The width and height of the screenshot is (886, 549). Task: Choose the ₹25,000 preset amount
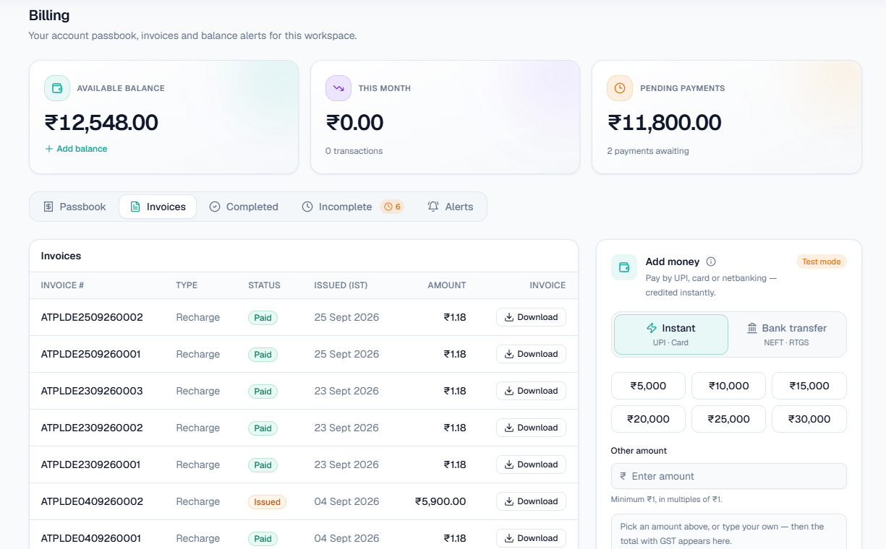click(728, 419)
